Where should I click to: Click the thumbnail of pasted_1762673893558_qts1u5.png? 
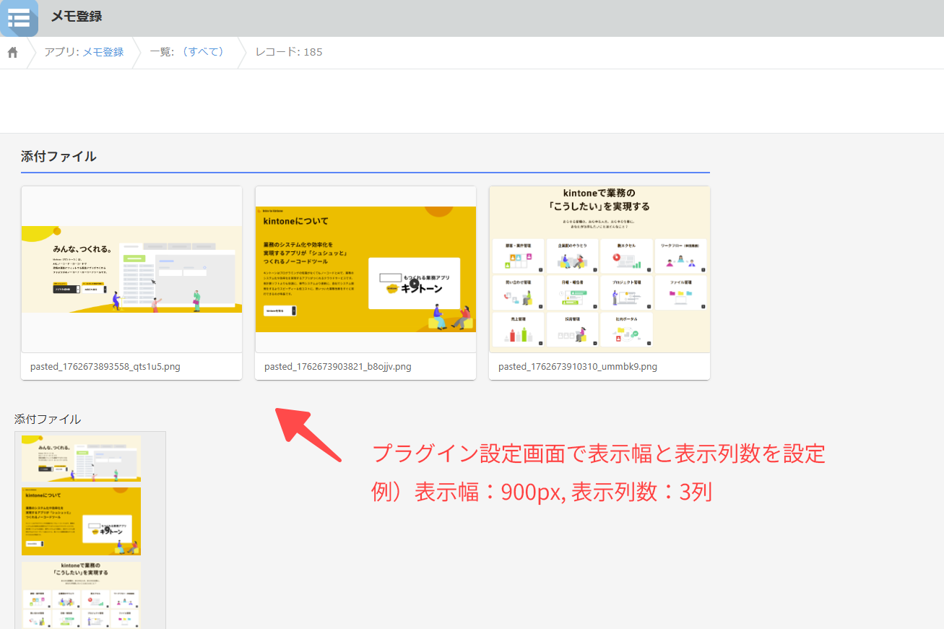(131, 270)
